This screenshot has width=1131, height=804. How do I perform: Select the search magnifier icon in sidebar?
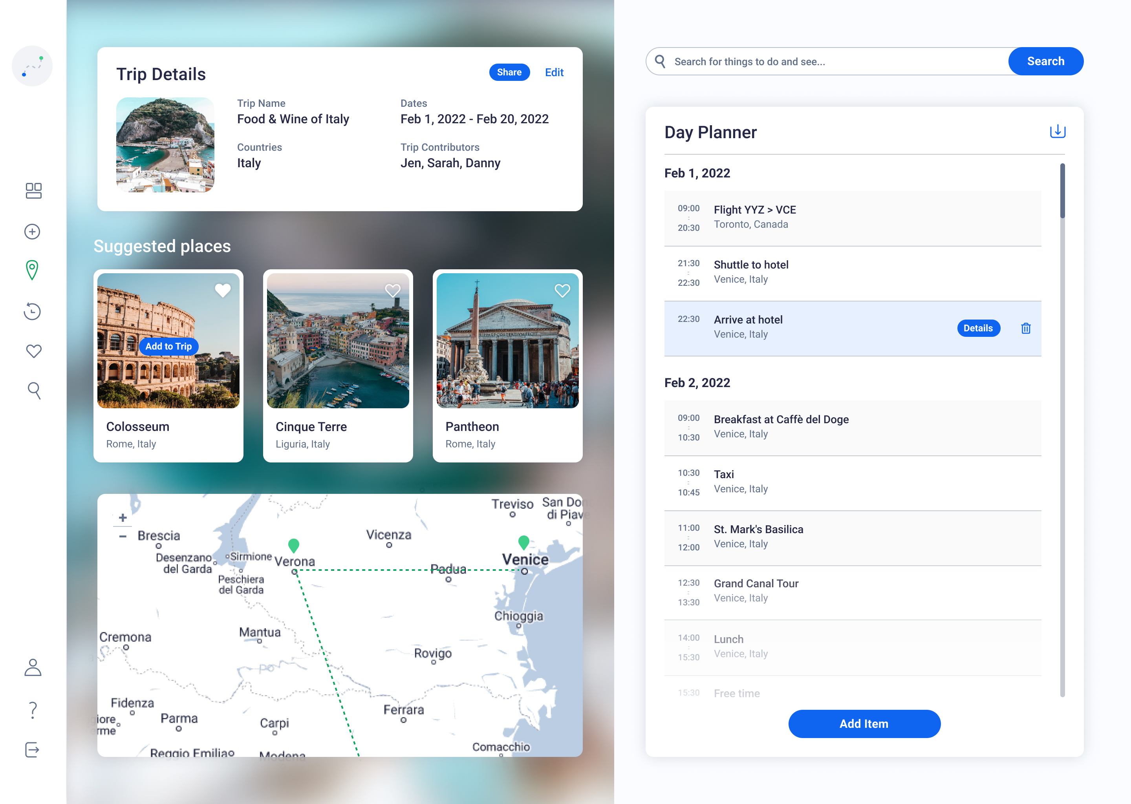point(34,391)
